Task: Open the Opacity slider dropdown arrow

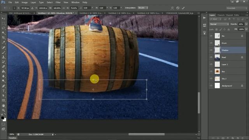Action: (246, 24)
